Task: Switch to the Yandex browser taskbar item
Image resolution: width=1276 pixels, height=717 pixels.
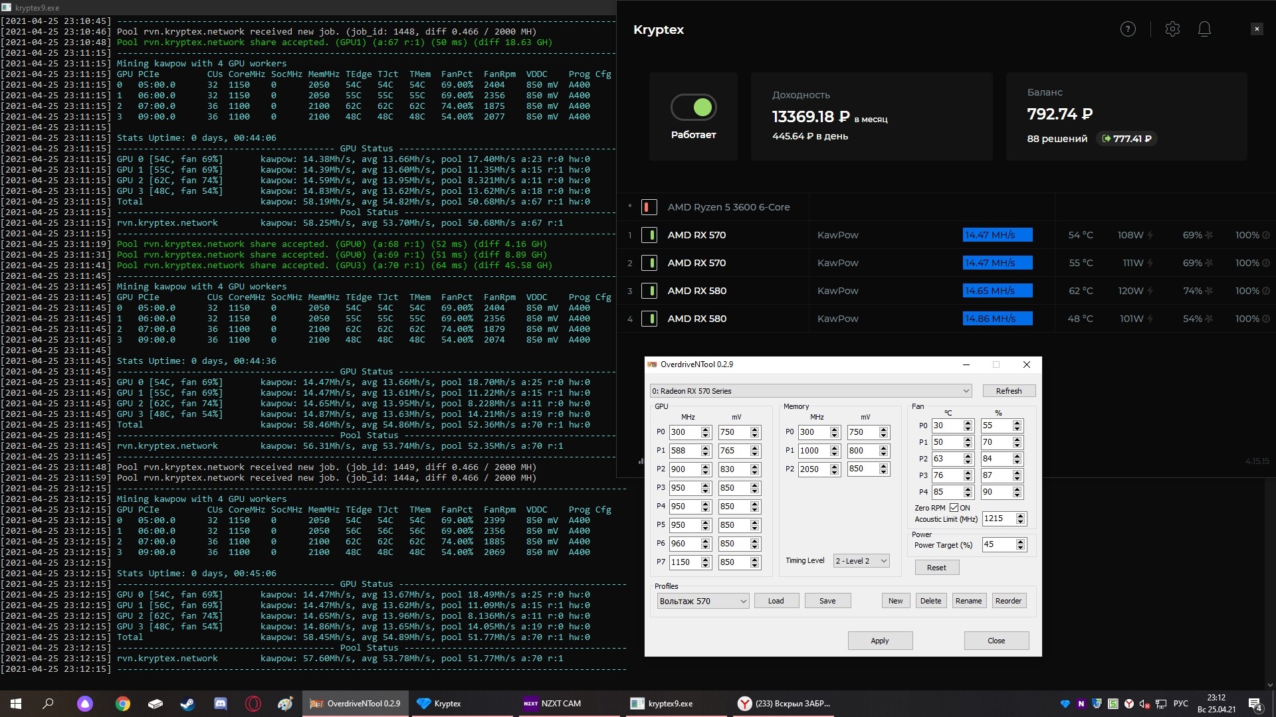Action: point(782,704)
